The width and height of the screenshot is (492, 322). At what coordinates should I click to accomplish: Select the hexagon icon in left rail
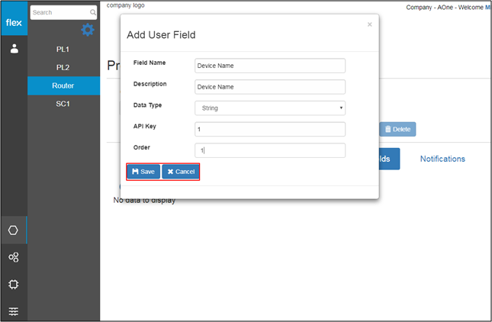(13, 230)
